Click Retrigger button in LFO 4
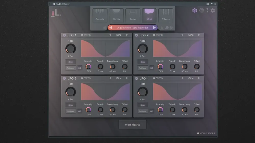The width and height of the screenshot is (255, 143). click(x=143, y=111)
